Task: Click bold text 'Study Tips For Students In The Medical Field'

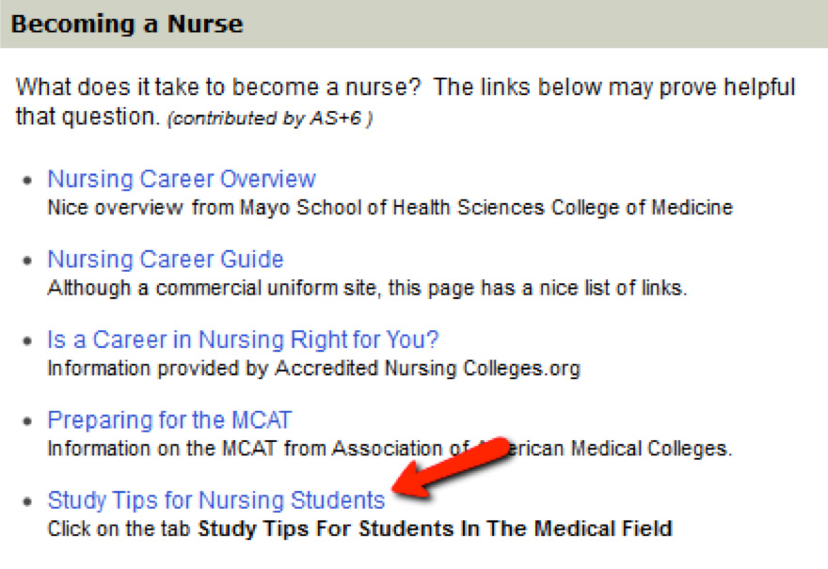Action: coord(435,529)
